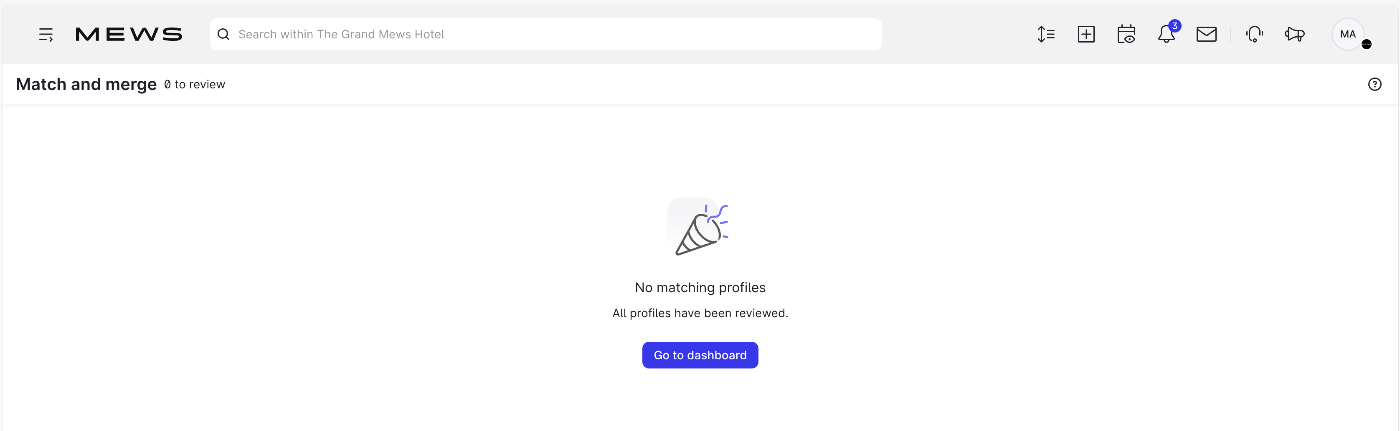1400x431 pixels.
Task: Open the megaphone announcements icon
Action: coord(1295,34)
